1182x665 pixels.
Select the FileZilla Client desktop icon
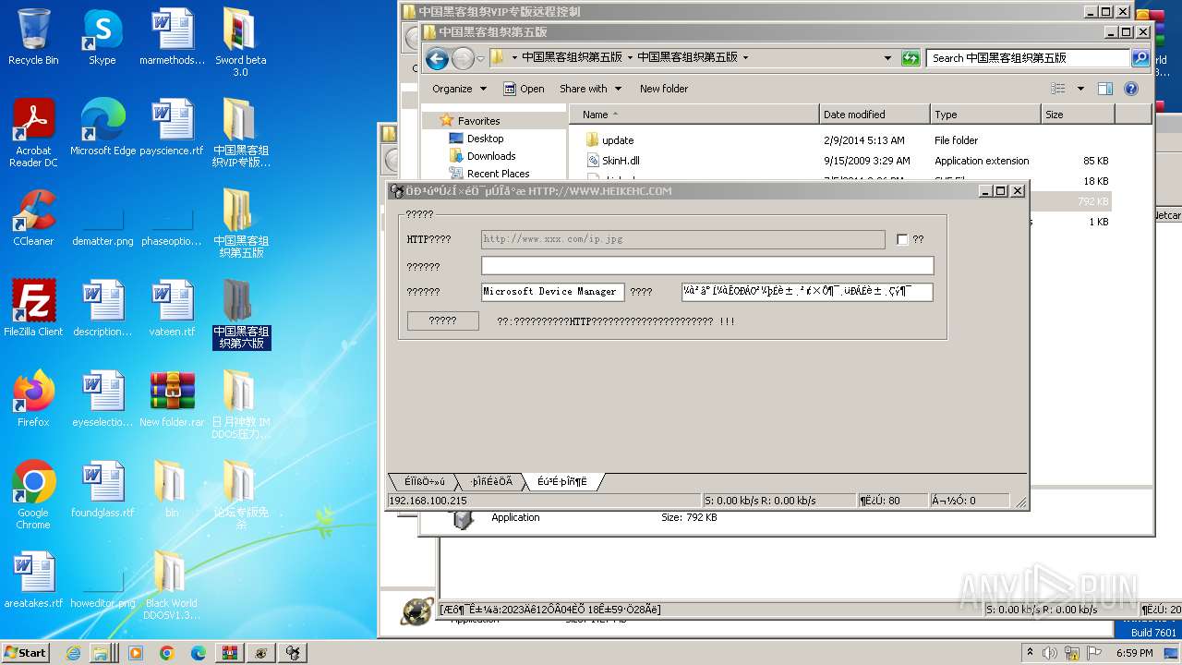coord(33,308)
